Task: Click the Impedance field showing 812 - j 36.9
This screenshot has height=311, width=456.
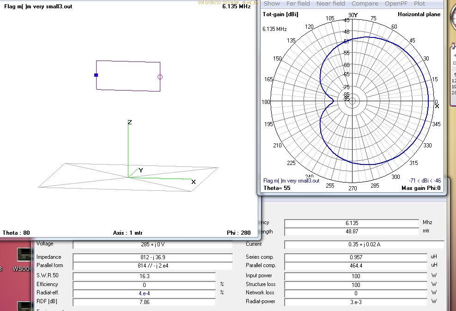Action: pyautogui.click(x=152, y=257)
